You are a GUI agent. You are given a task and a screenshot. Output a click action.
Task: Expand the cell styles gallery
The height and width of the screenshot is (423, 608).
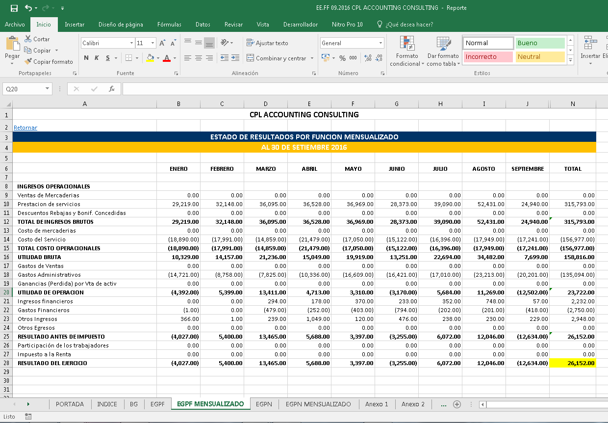[570, 61]
